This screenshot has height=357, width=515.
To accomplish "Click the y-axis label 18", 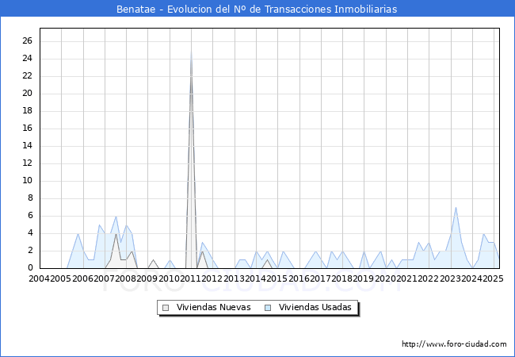I will point(28,110).
